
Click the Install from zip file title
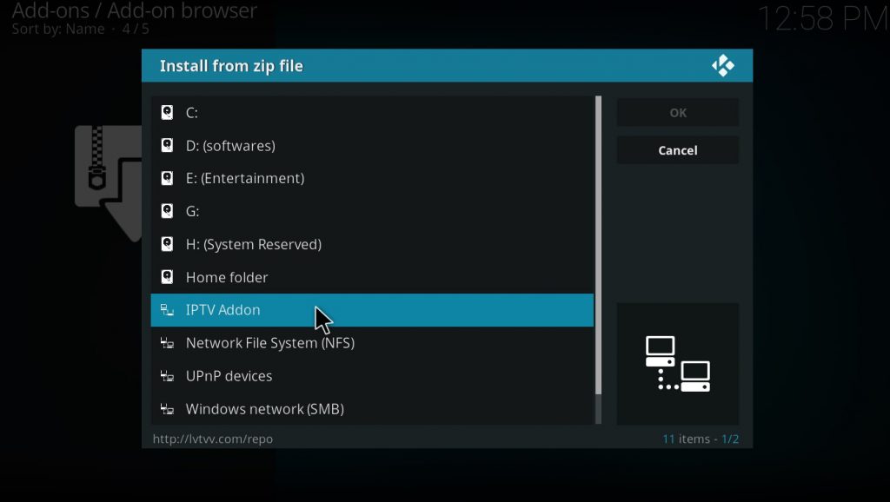pos(231,66)
